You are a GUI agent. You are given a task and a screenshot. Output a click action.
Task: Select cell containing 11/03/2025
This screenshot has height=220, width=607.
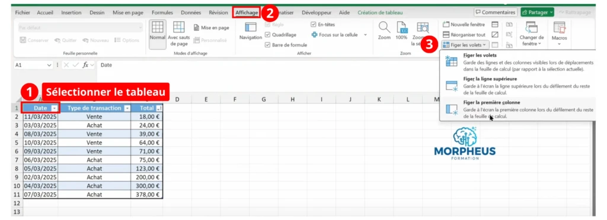[x=40, y=117]
